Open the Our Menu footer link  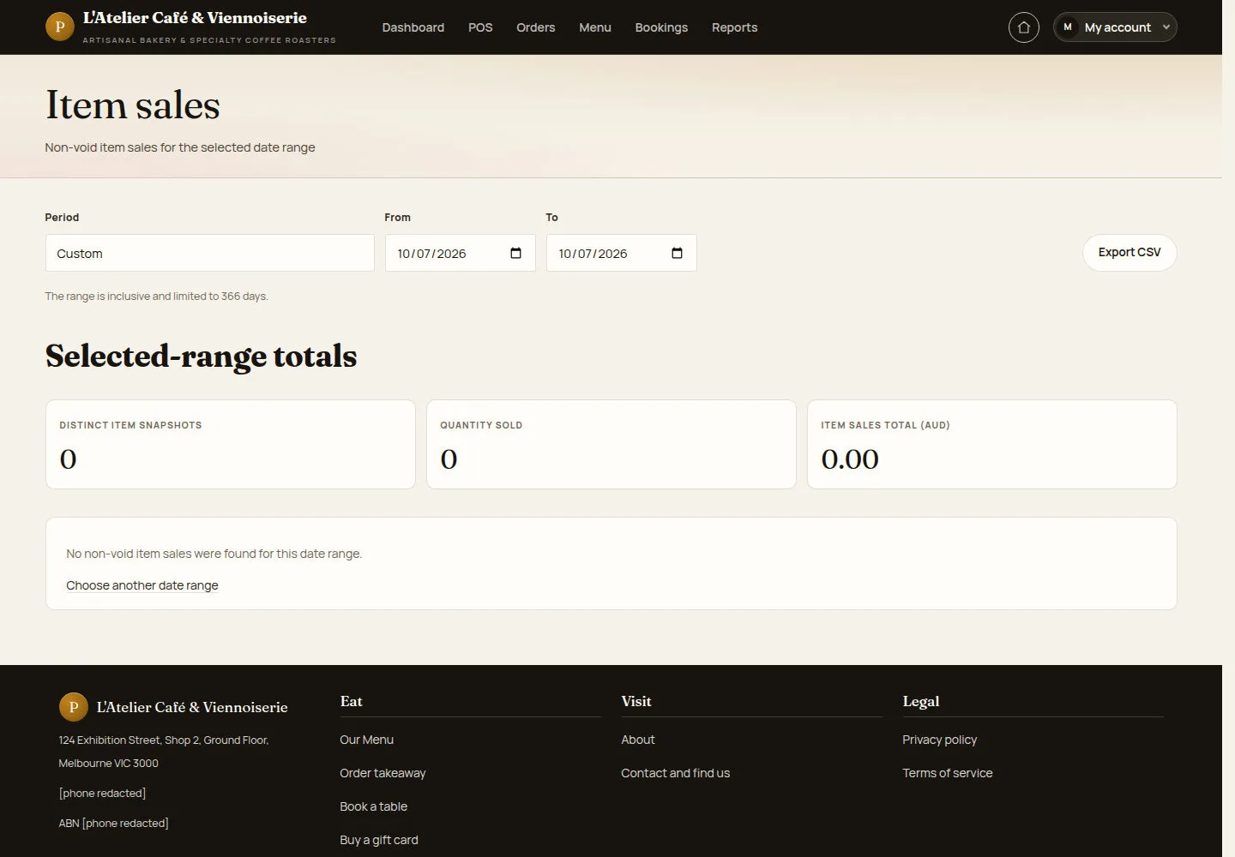(367, 740)
